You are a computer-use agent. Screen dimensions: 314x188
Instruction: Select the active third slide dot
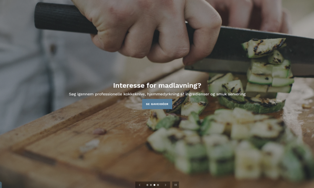coord(154,185)
